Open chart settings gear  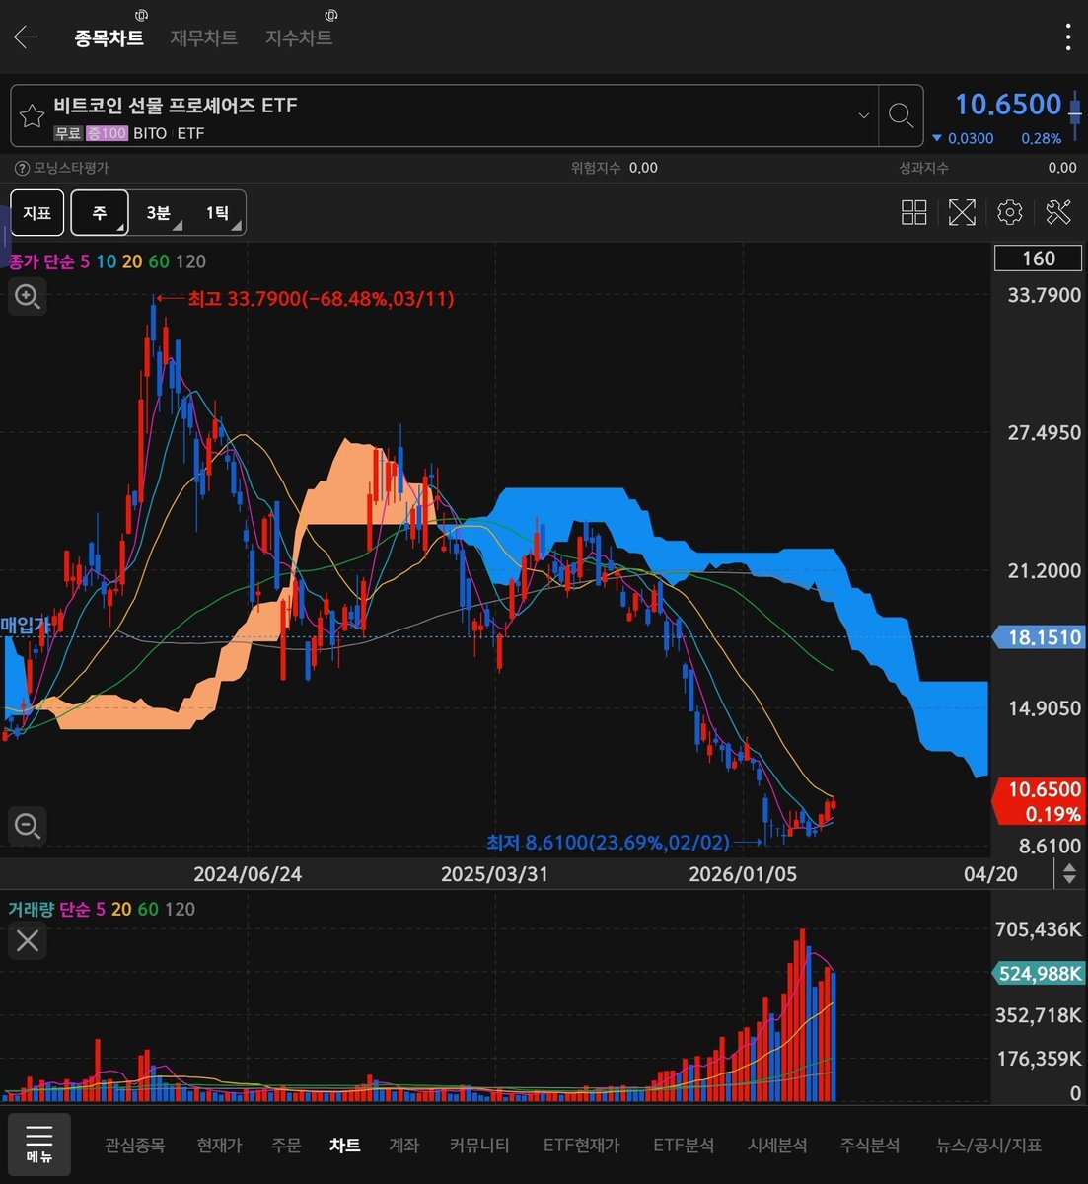click(x=1009, y=212)
